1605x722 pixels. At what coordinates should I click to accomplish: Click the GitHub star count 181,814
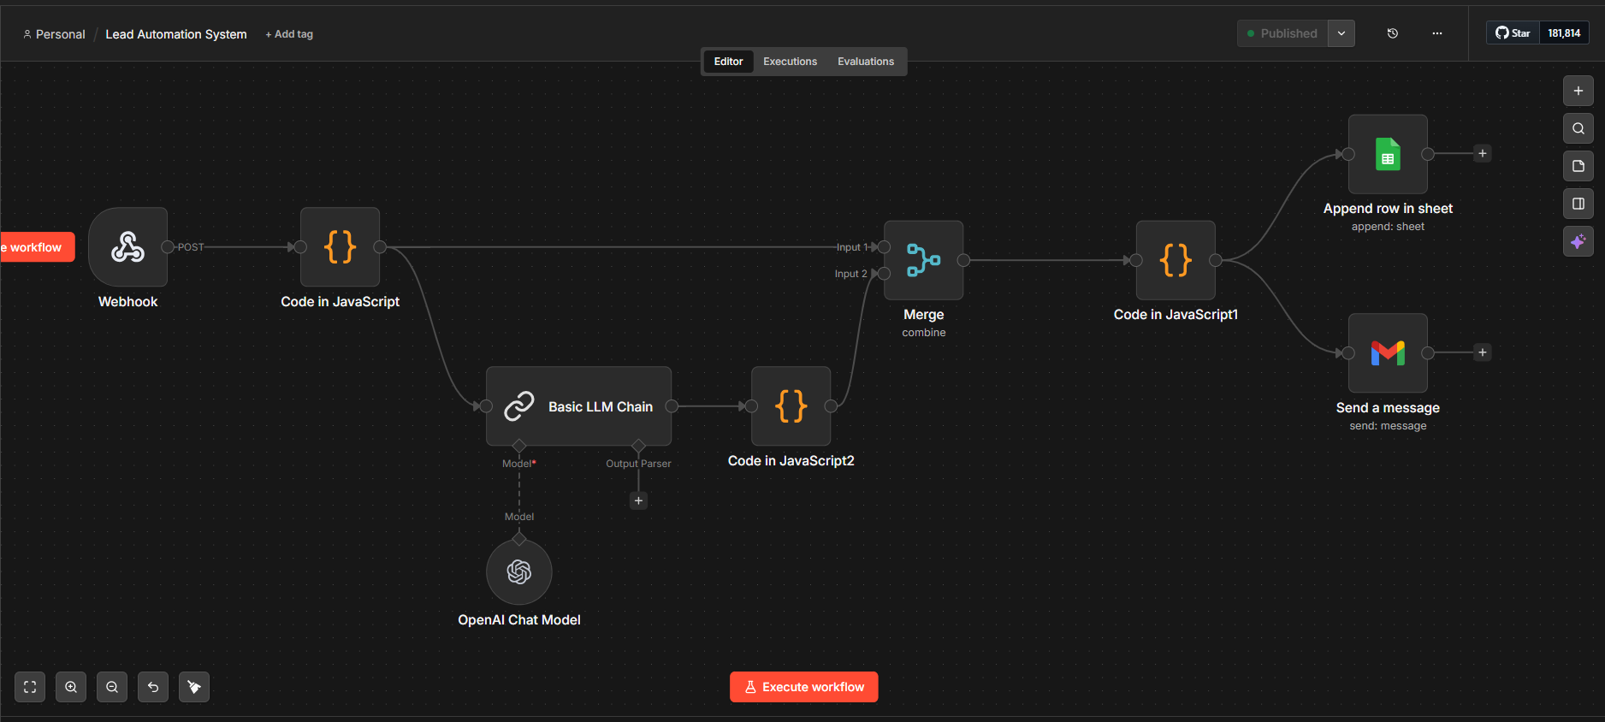click(1564, 33)
